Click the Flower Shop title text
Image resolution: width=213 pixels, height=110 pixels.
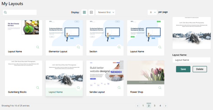pos(137,92)
